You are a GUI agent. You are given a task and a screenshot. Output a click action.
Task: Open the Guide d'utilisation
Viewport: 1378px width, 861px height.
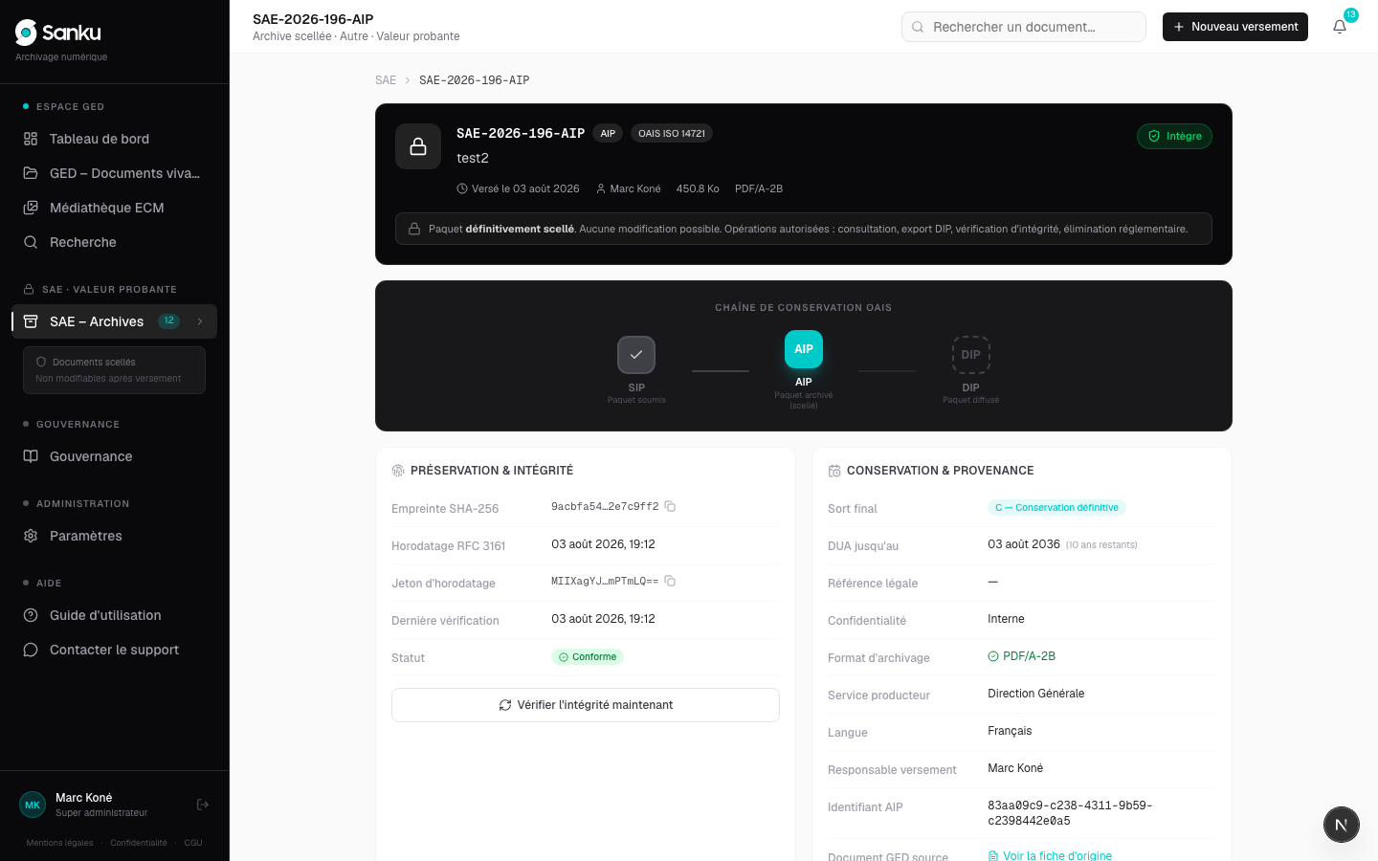[x=114, y=615]
